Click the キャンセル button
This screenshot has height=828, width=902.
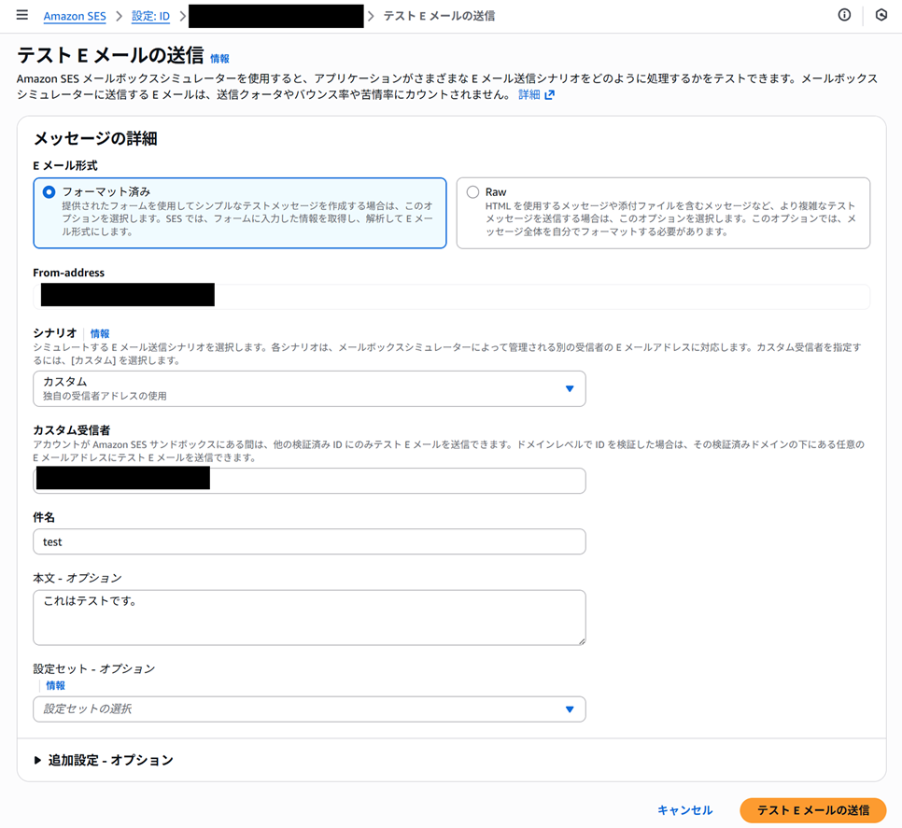pyautogui.click(x=684, y=810)
